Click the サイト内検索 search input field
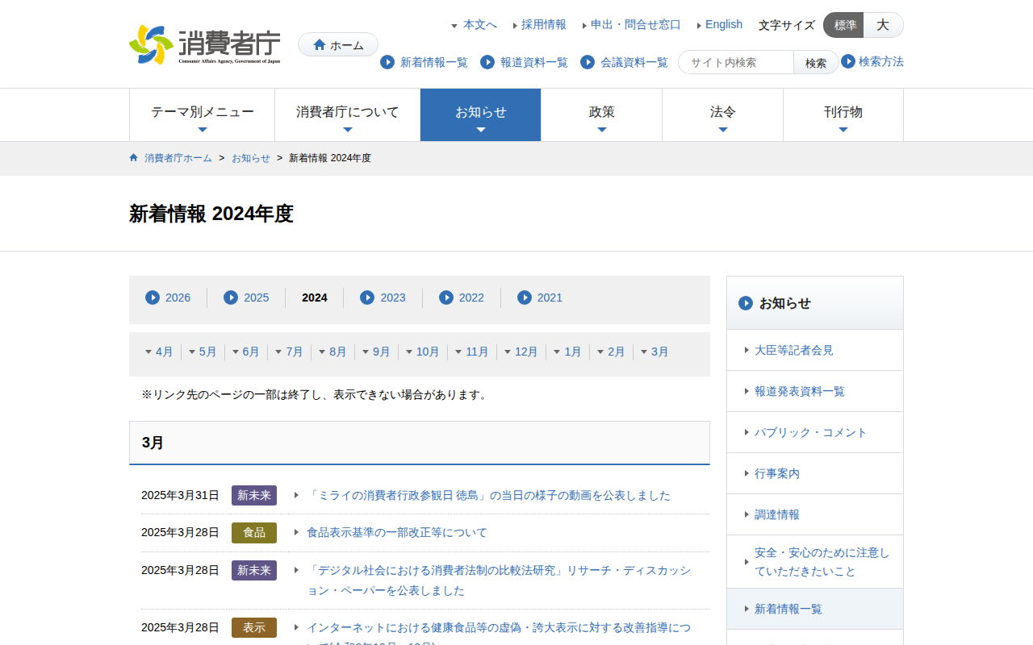 [736, 62]
